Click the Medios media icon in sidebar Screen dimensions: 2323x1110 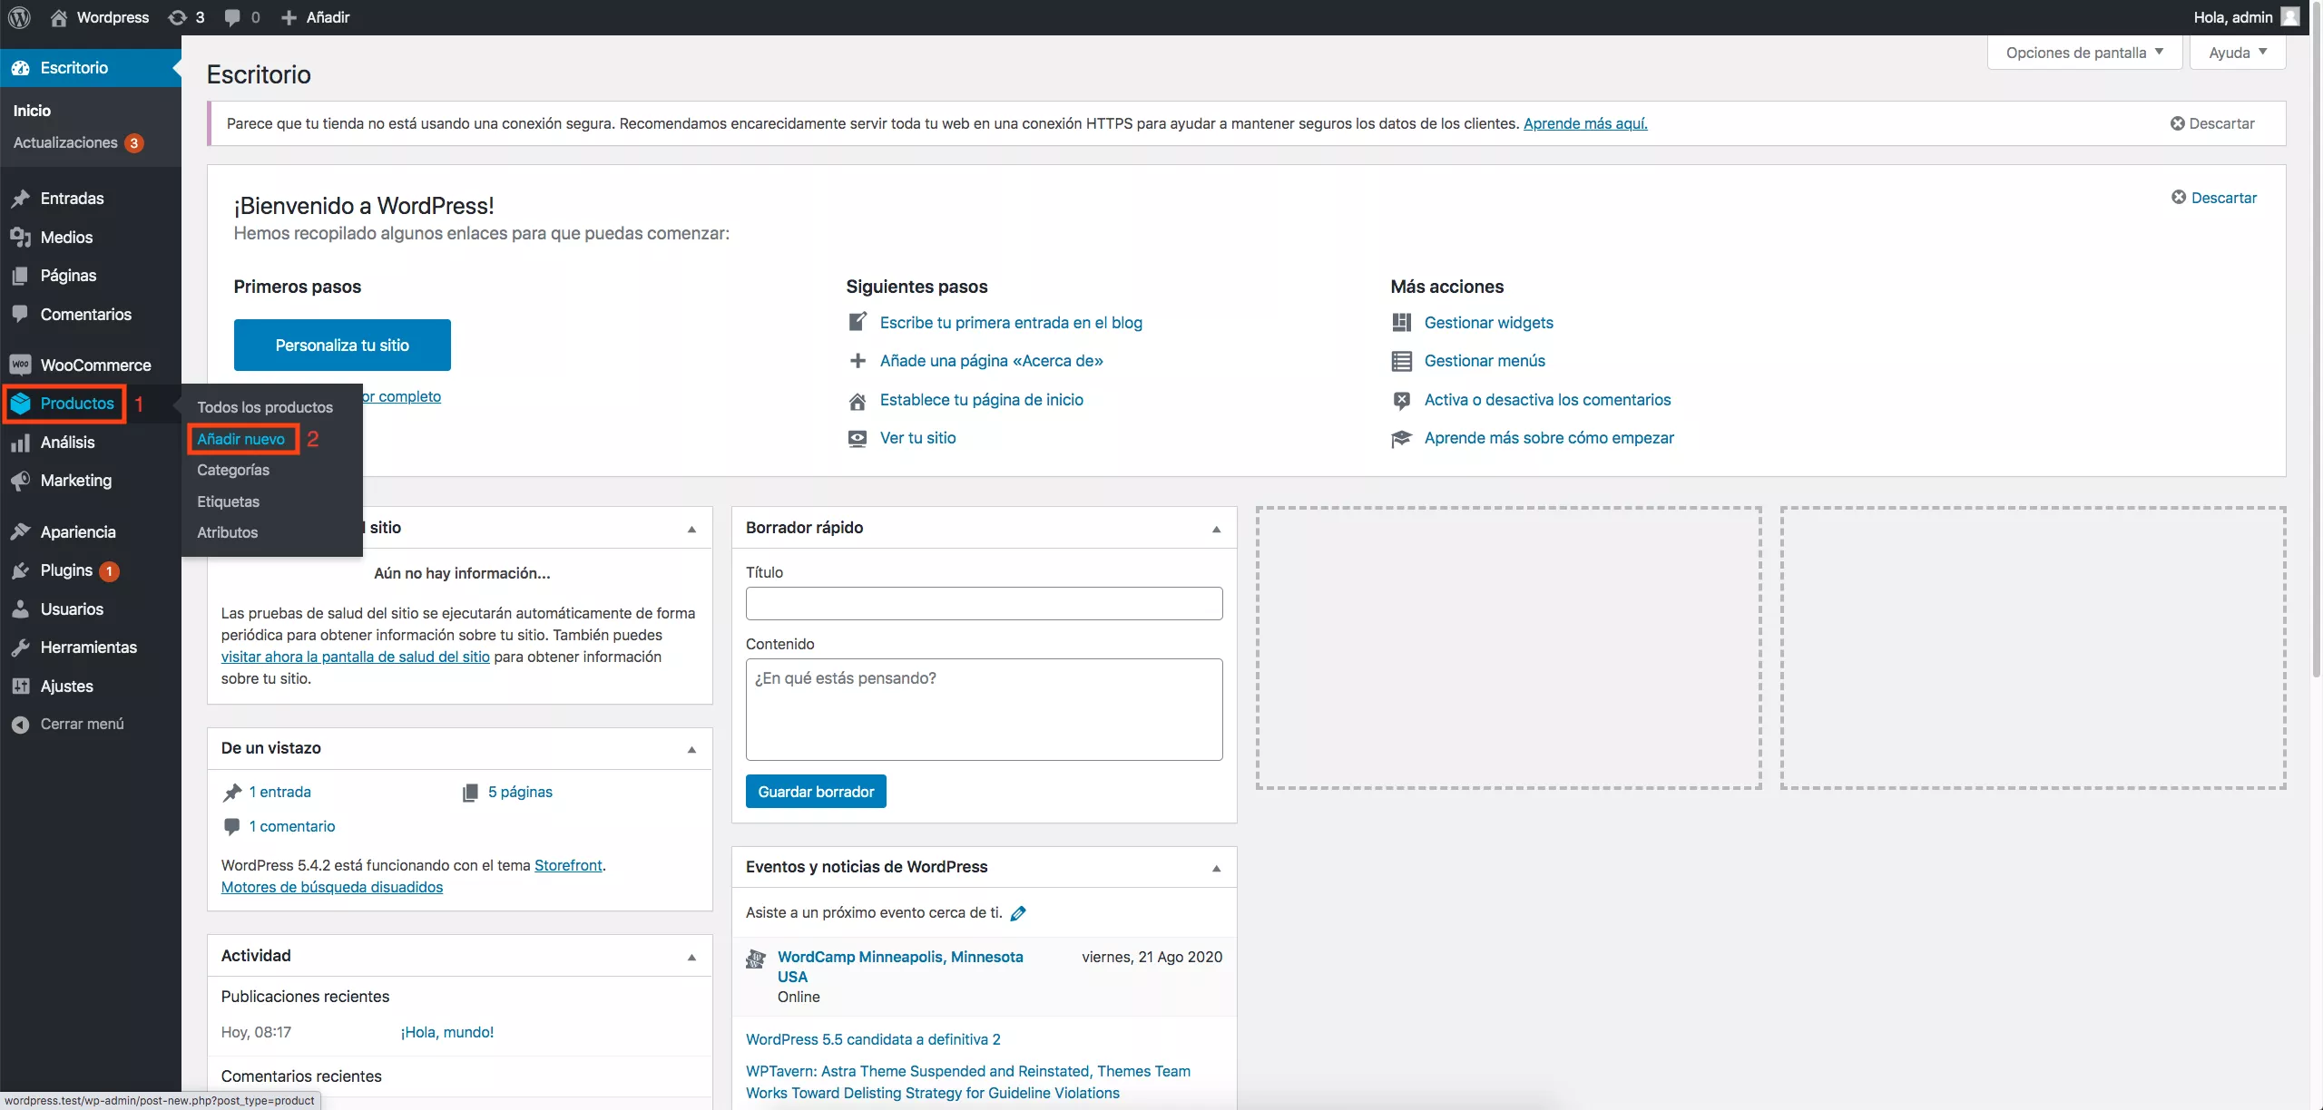pos(20,238)
